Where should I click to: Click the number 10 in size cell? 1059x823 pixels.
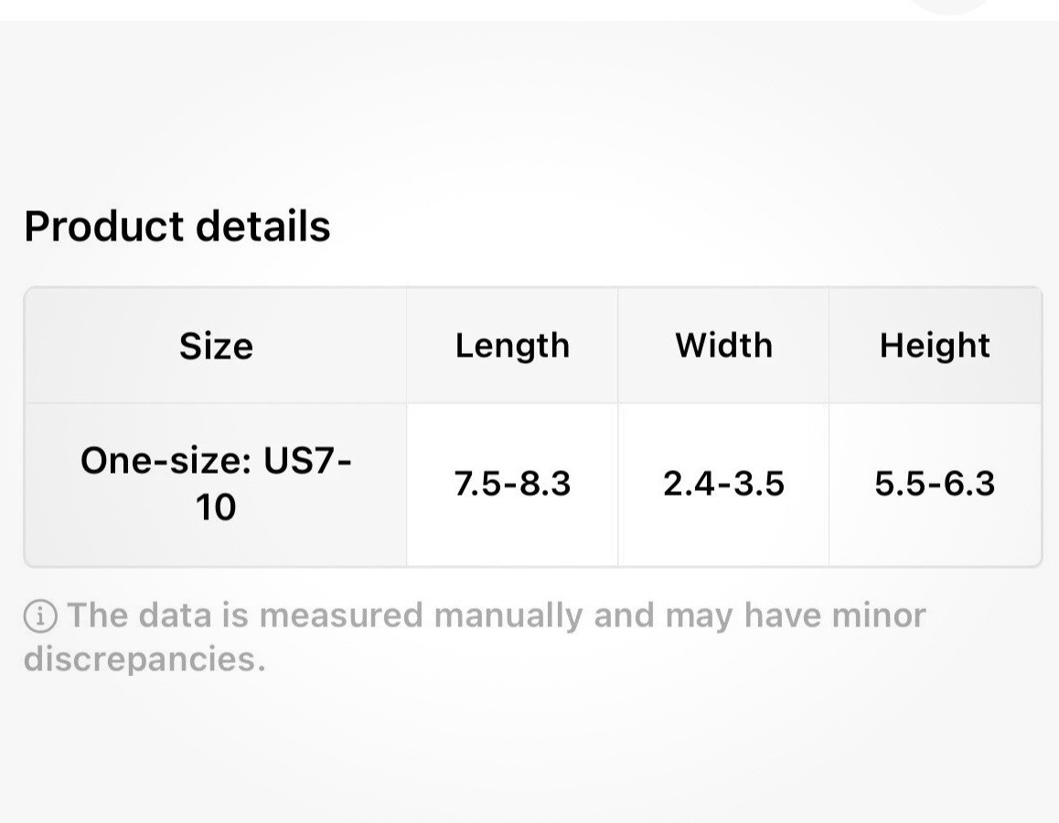[216, 508]
